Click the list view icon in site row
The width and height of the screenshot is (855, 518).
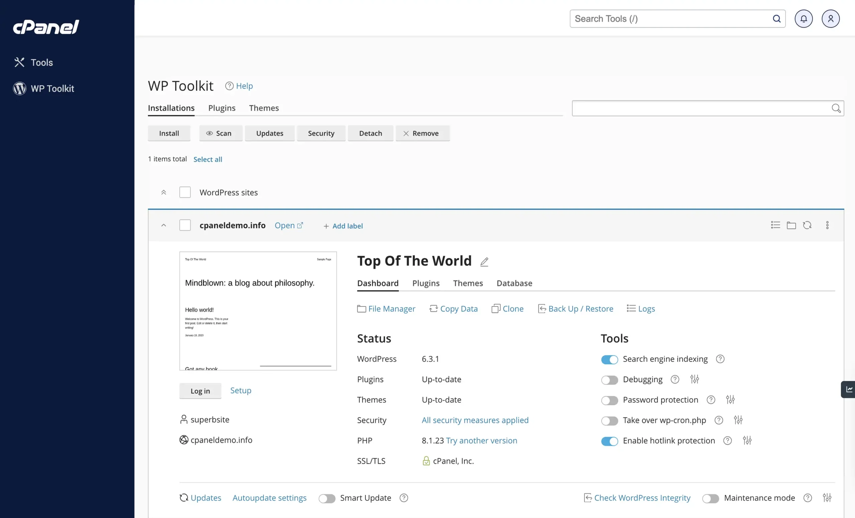pos(775,225)
